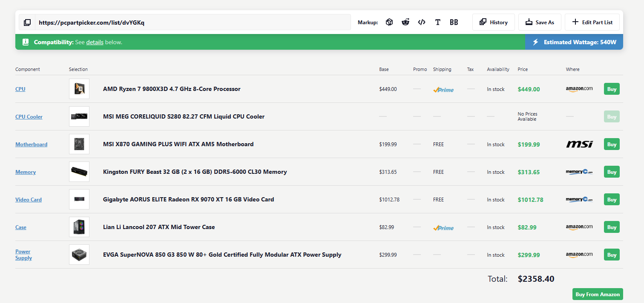
Task: Click No Prices Available text
Action: point(527,116)
